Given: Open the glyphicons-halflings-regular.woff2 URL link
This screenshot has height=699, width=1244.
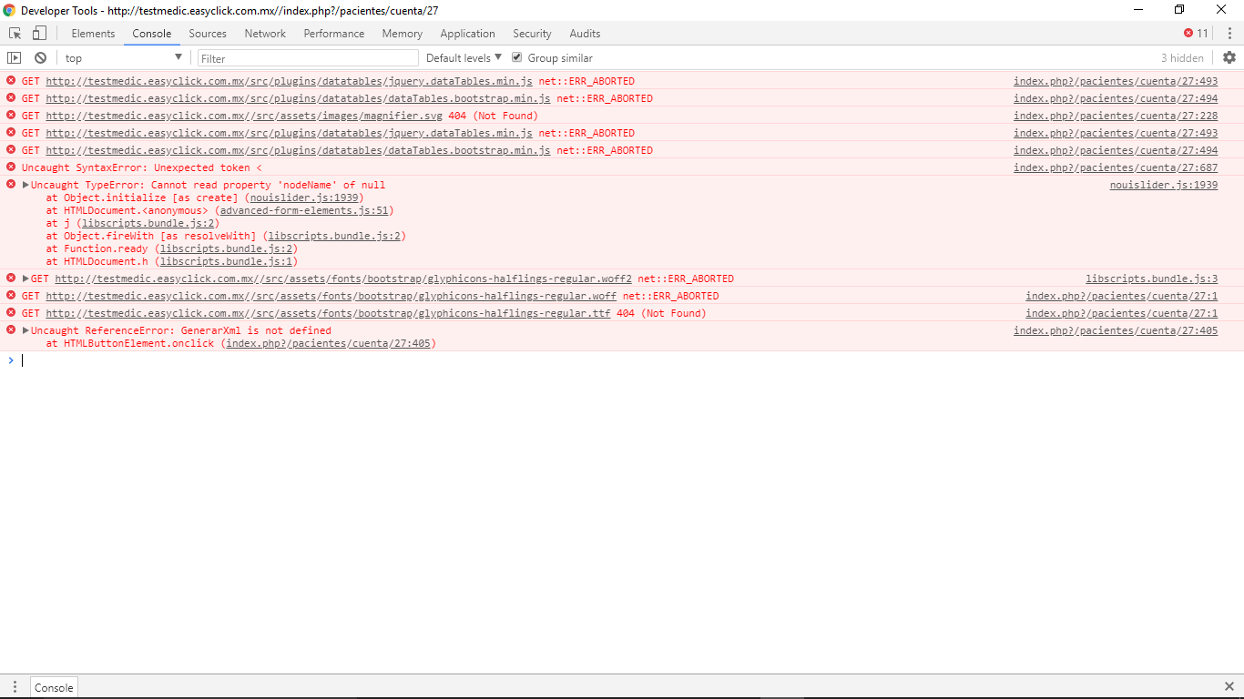Looking at the screenshot, I should [x=343, y=279].
